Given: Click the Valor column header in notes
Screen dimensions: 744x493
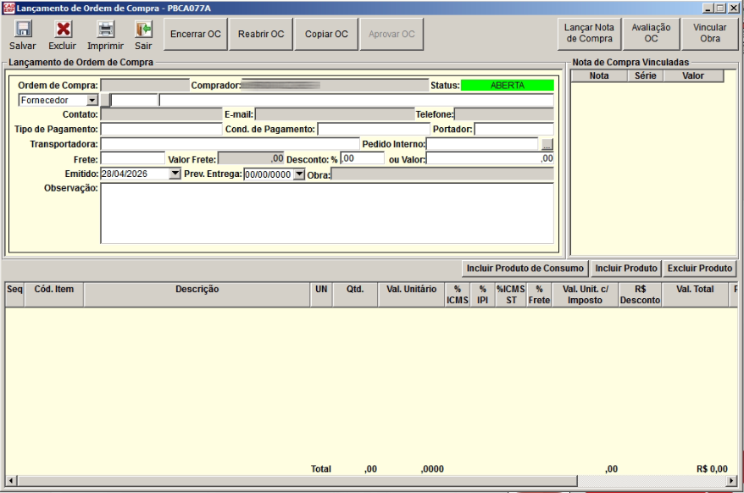Looking at the screenshot, I should pyautogui.click(x=693, y=76).
